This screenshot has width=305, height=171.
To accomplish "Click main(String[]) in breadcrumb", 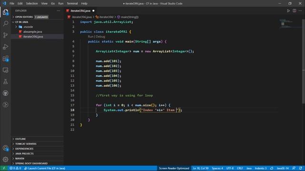I will click(x=130, y=17).
